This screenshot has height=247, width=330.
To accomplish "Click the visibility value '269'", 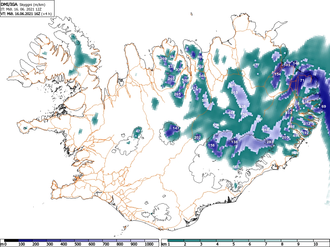I will [171, 79].
